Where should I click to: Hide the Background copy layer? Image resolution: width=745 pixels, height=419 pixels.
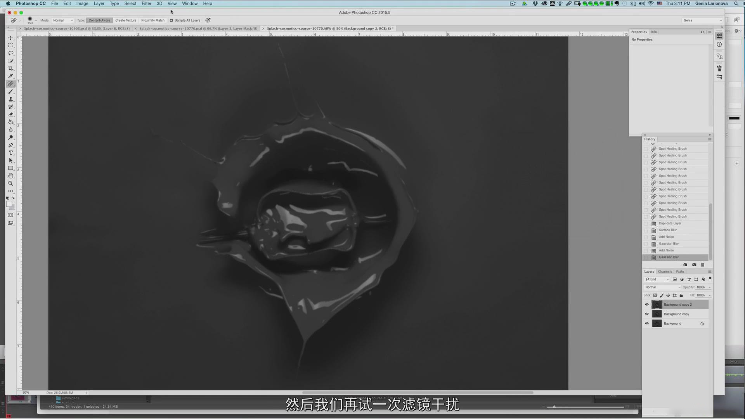click(x=647, y=314)
